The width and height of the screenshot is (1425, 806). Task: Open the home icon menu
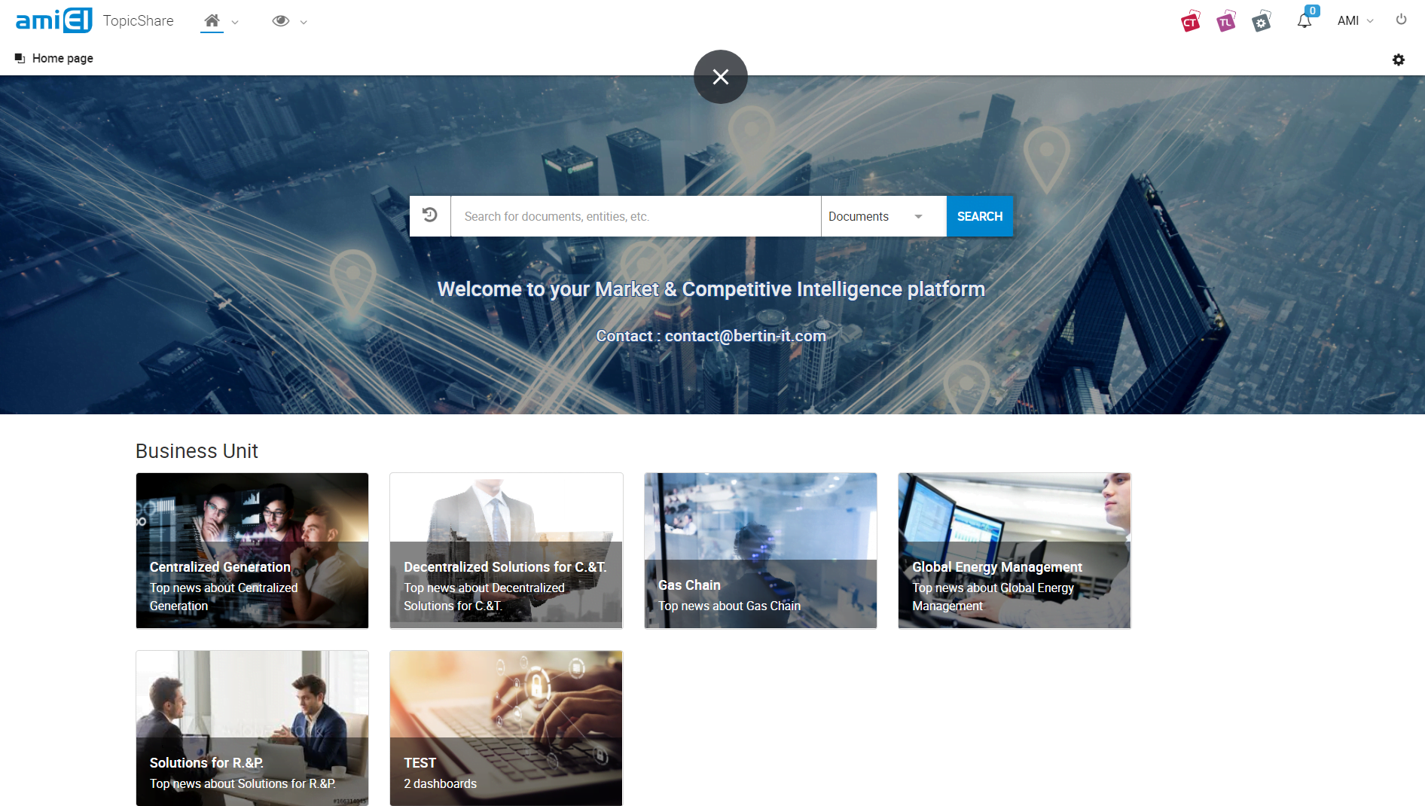pos(212,21)
